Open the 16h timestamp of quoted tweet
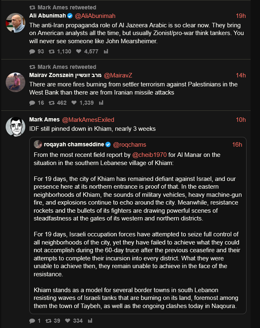The image size is (260, 328). [x=237, y=145]
